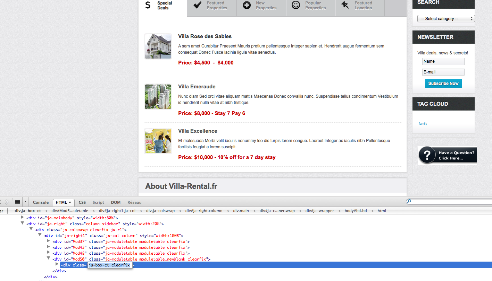Click the magnifier icon in Firebug search
The image size is (492, 281).
pyautogui.click(x=409, y=202)
